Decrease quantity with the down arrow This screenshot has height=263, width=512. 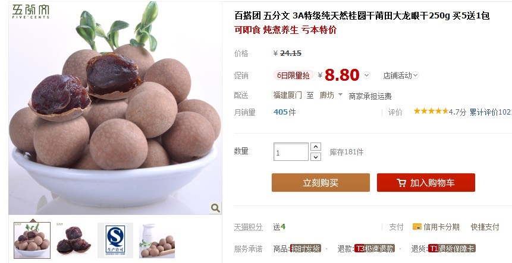tap(315, 157)
